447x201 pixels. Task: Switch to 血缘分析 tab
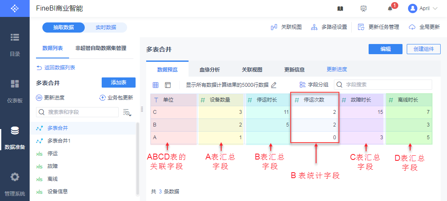pyautogui.click(x=209, y=70)
